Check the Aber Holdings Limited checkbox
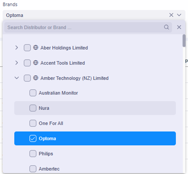Screen dimensions: 188x174 [x=27, y=48]
